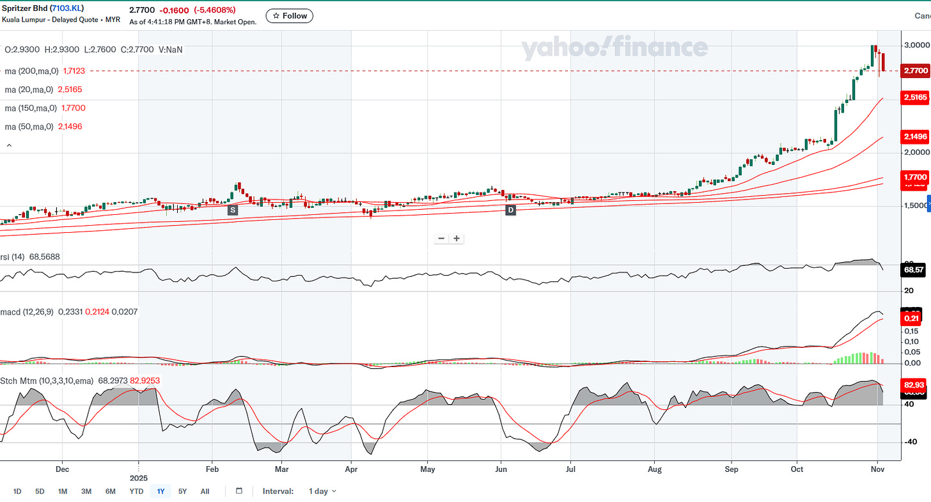Viewport: 931px width, 502px height.
Task: Select the All range tab
Action: coord(205,491)
